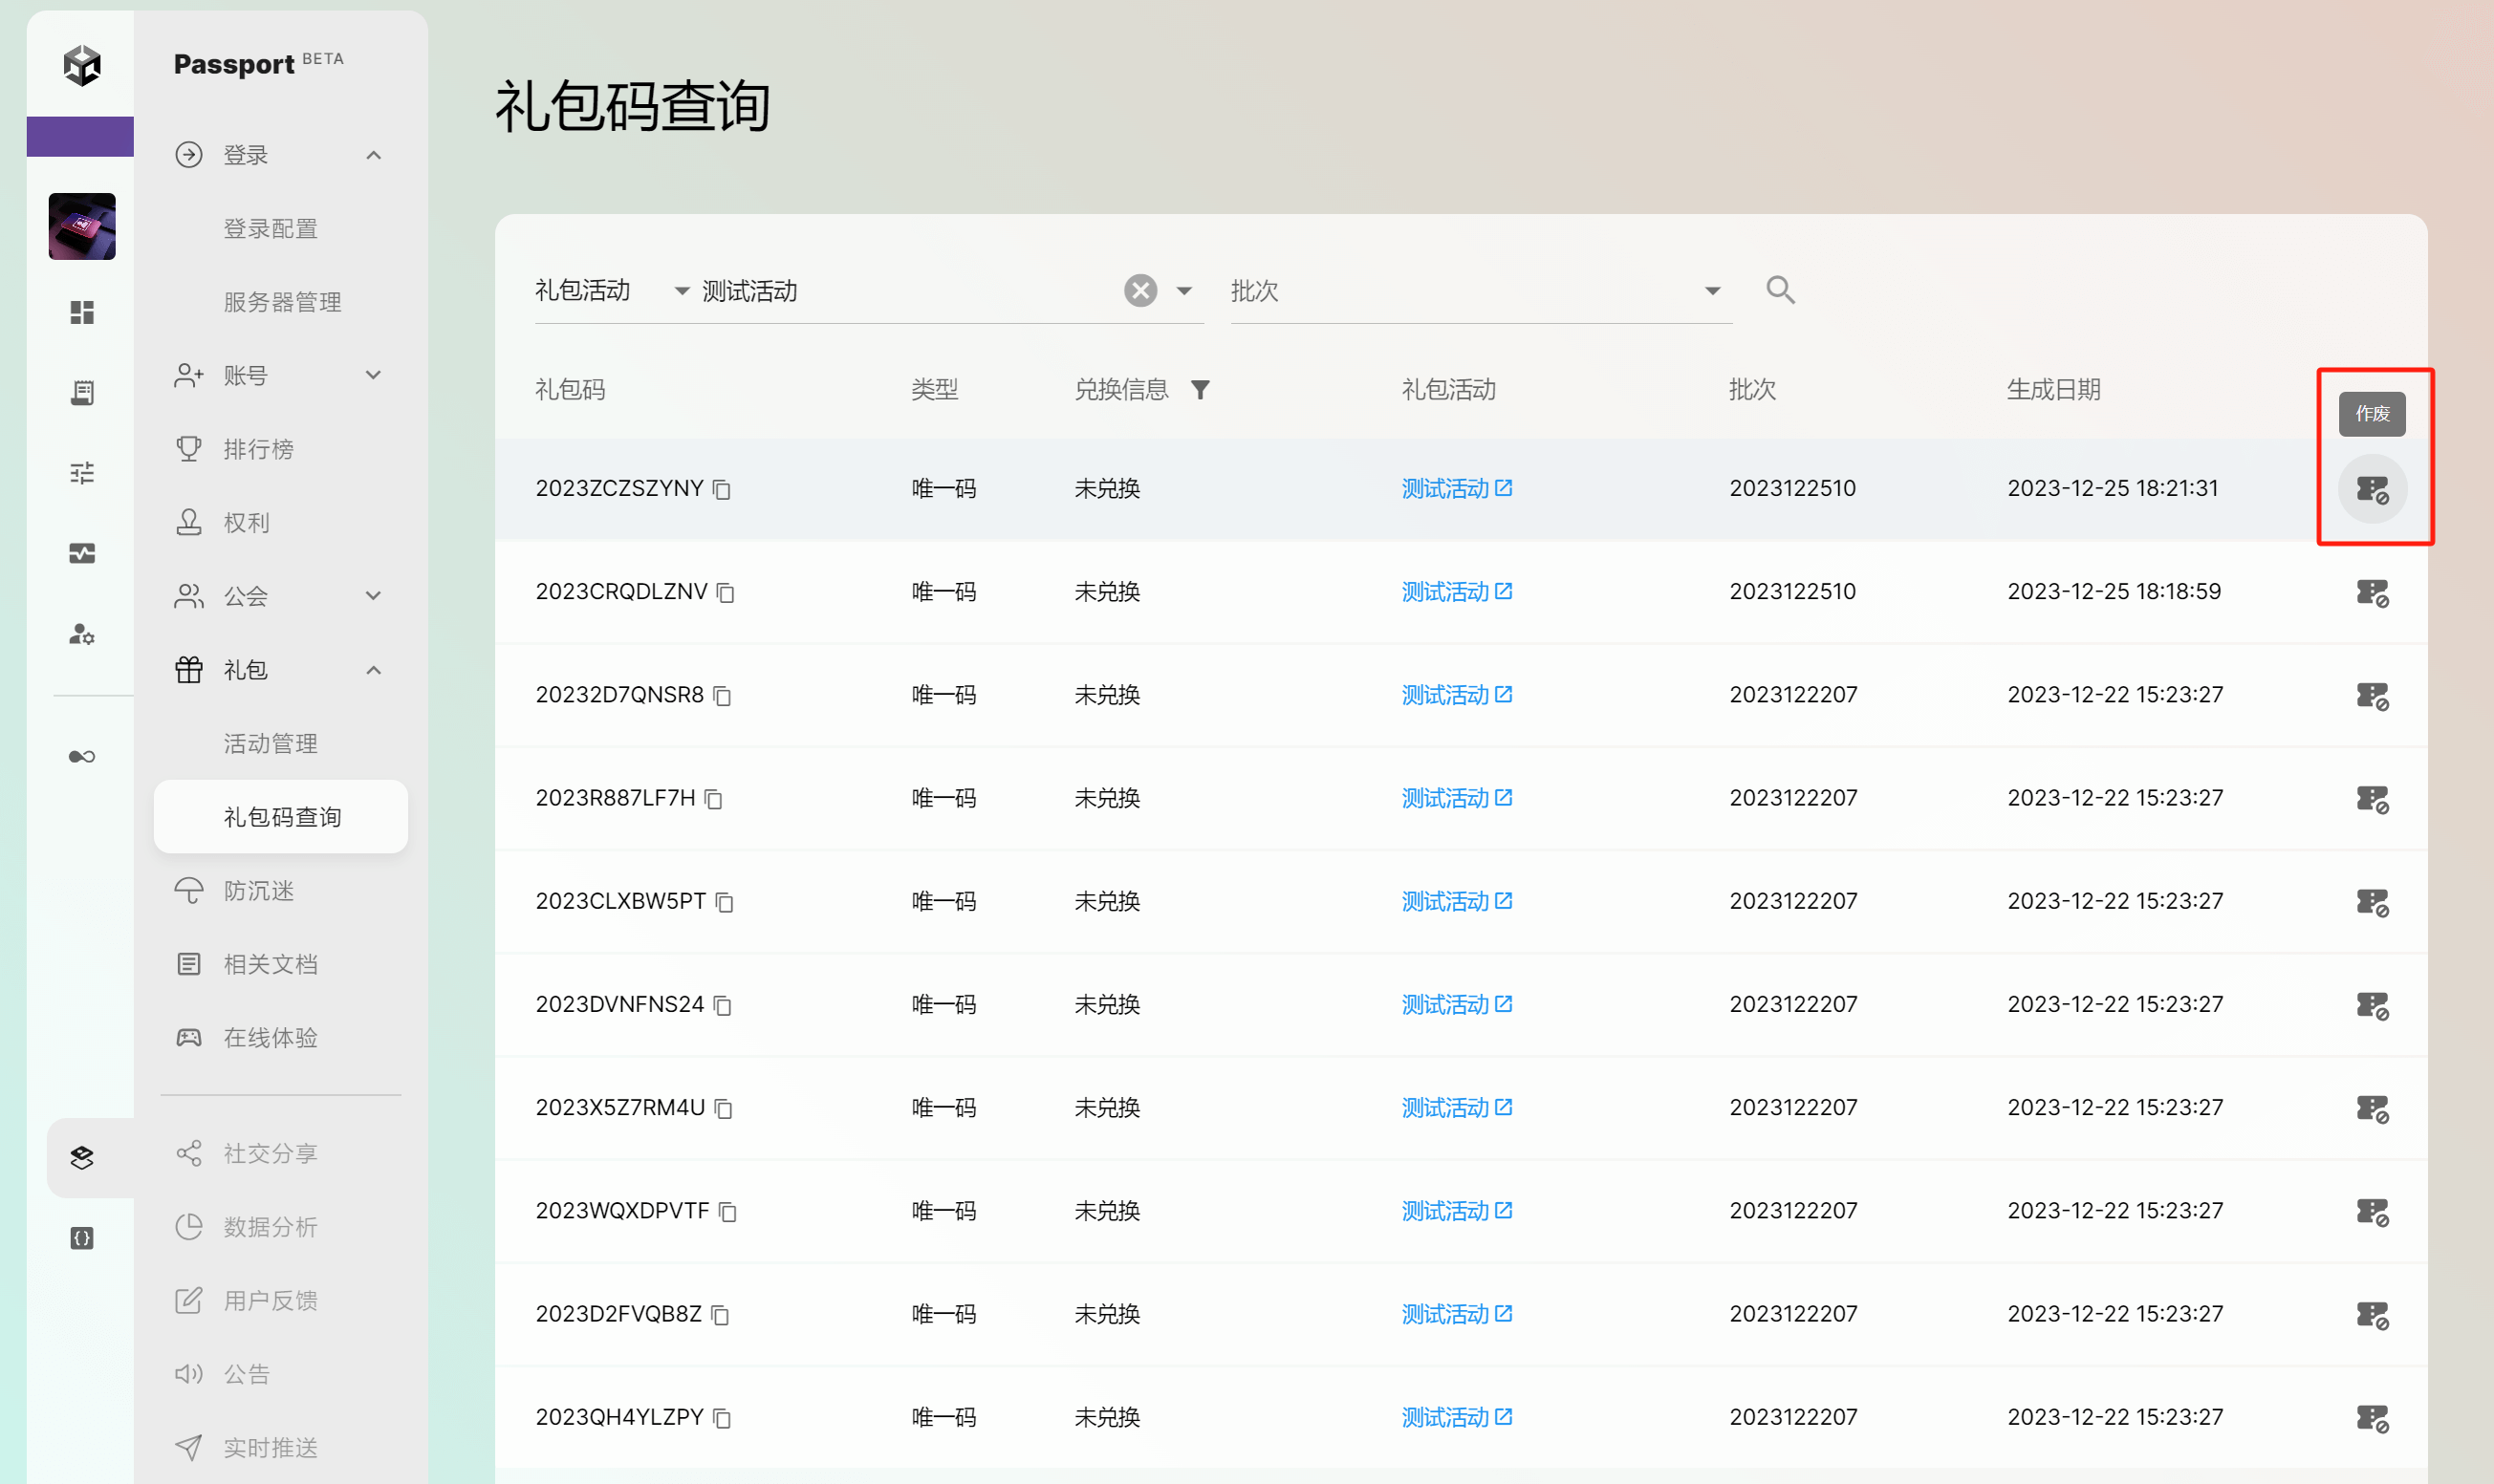Screen dimensions: 2494x1484
Task: Click the filter icon next to 兑换信息
Action: click(1200, 390)
